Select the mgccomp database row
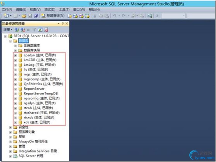 point(42,79)
